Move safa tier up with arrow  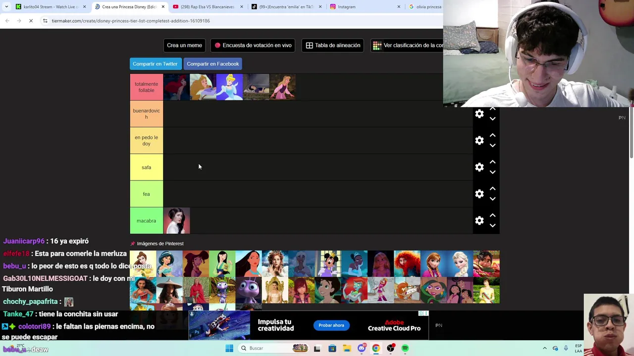point(492,162)
